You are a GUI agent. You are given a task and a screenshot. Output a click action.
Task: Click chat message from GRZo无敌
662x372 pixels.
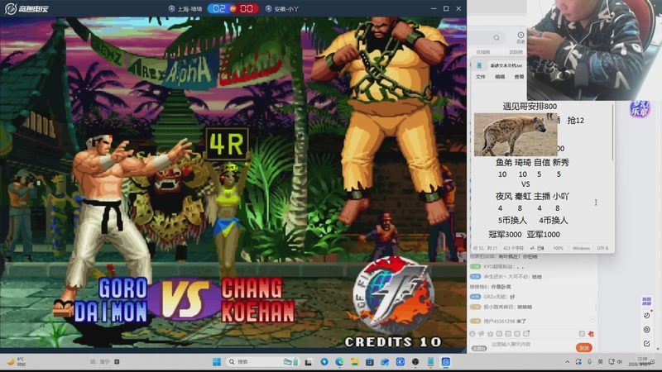click(x=492, y=297)
